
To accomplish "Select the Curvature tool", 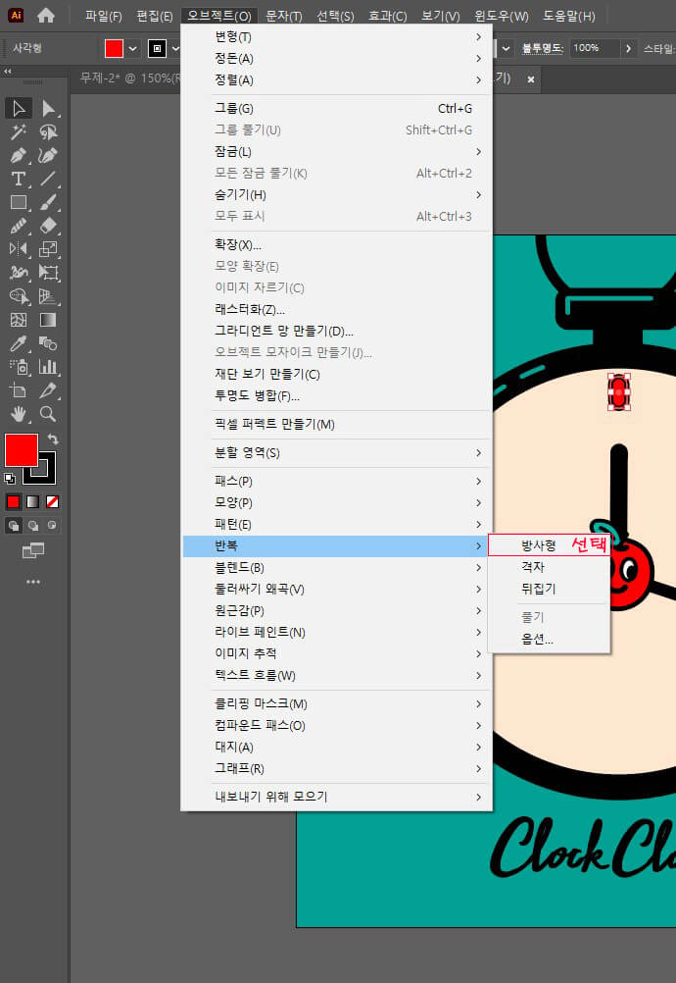I will [48, 155].
